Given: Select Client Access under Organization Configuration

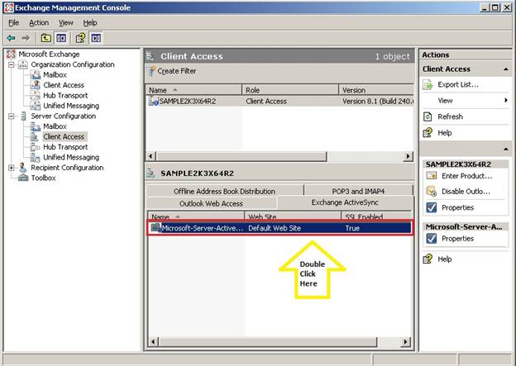Looking at the screenshot, I should click(64, 85).
